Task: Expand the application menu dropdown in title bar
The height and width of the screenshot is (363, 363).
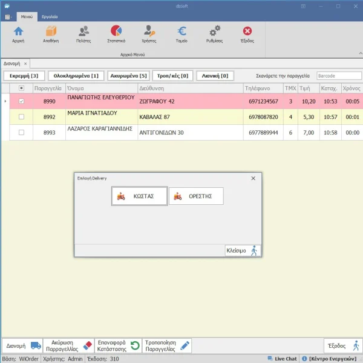Action: (x=8, y=17)
